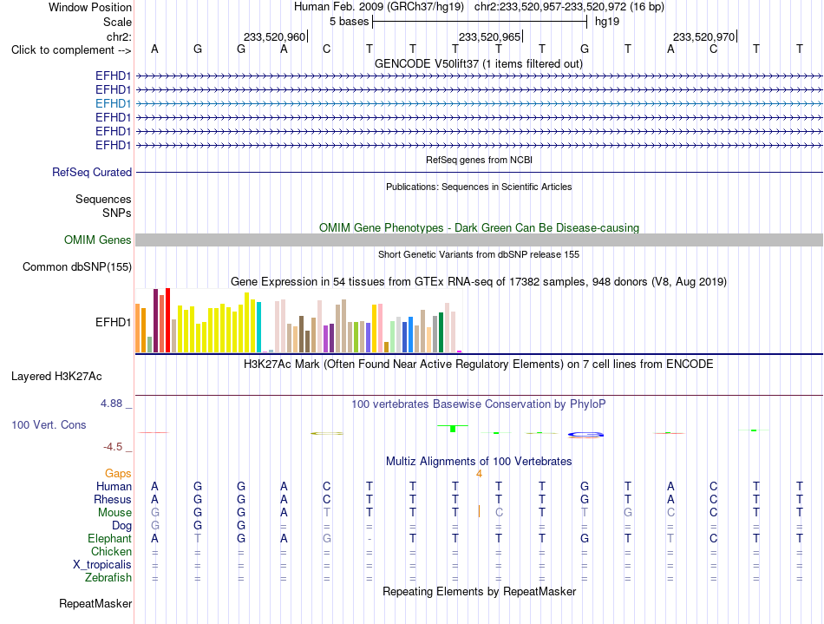Click the green PhyloP conservation bar
824x624 pixels.
click(453, 429)
